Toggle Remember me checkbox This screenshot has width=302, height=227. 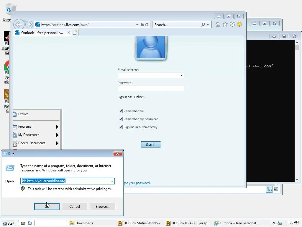[121, 111]
